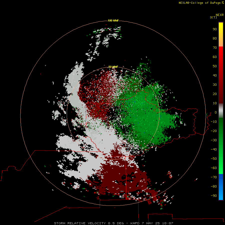Click the -80 value on velocity scale
The height and width of the screenshot is (225, 225).
214,186
